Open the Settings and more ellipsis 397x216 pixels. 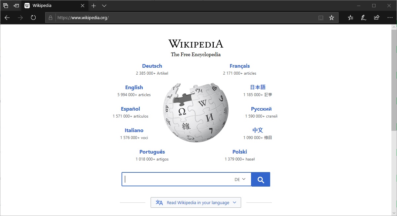390,18
